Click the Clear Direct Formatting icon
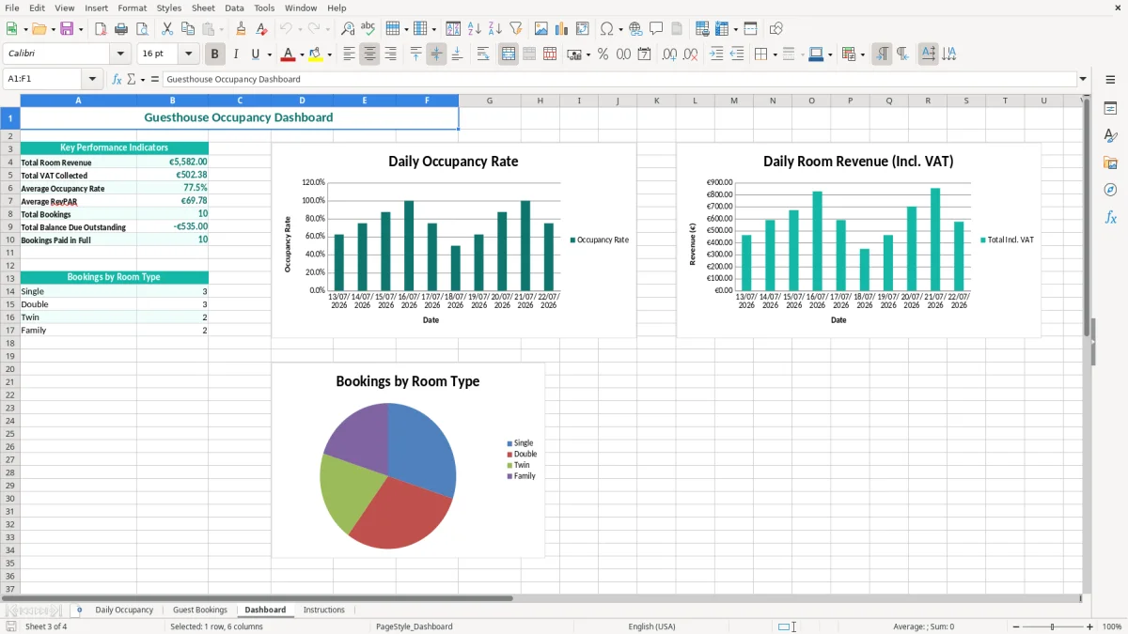 tap(261, 29)
